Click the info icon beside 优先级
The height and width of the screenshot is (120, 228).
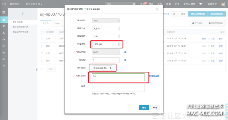click(125, 60)
